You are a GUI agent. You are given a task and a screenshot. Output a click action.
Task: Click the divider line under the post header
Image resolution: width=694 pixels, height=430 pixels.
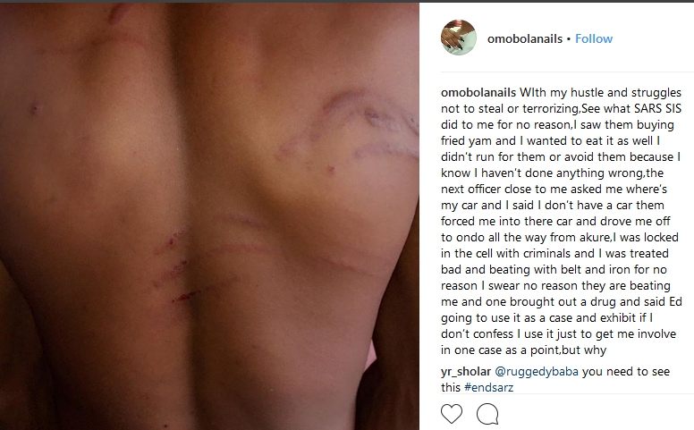pos(567,72)
